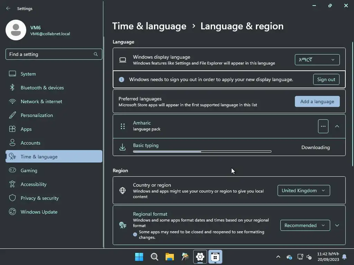Click the Downloading status text
The width and height of the screenshot is (354, 265).
[x=316, y=147]
